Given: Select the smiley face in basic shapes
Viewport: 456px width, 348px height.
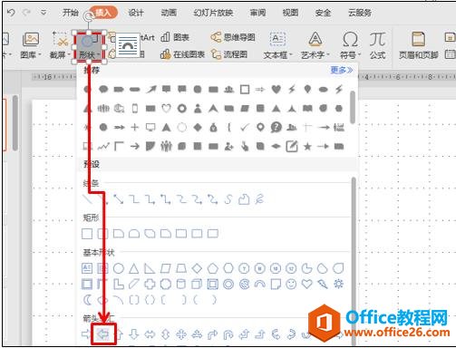Looking at the screenshot, I should point(291,284).
